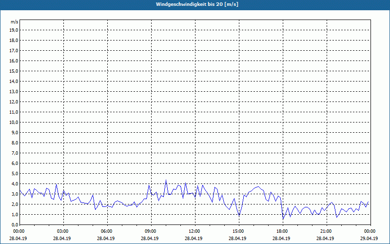
Task: Click the '11,0' y-axis label
Action: 14,112
